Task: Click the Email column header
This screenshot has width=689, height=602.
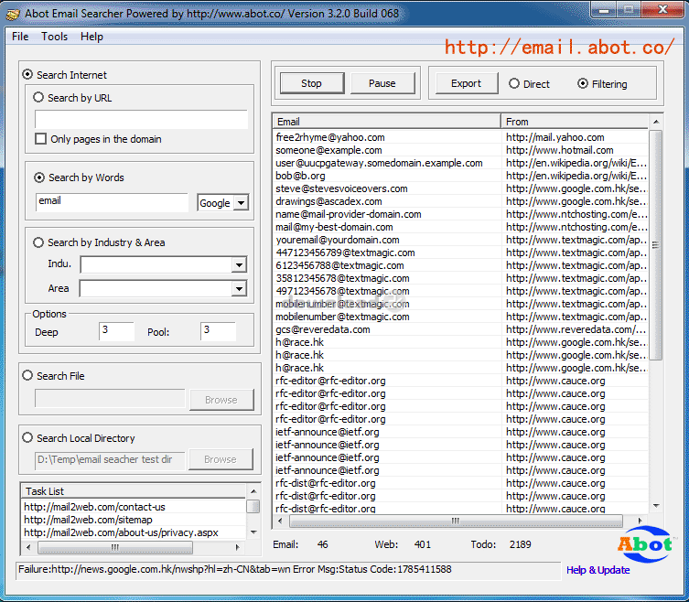Action: [x=387, y=122]
